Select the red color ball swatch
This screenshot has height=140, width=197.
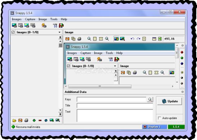[182, 52]
